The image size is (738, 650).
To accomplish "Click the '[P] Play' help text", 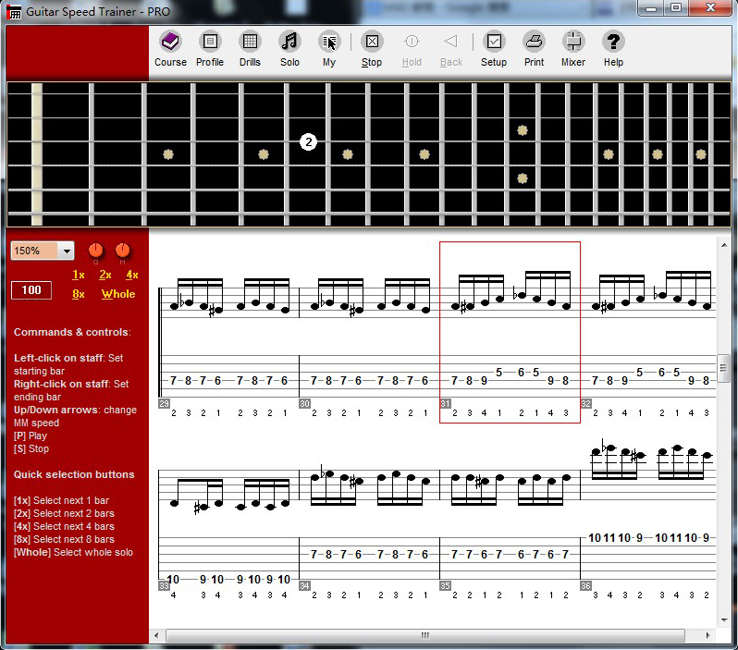I will coord(31,435).
